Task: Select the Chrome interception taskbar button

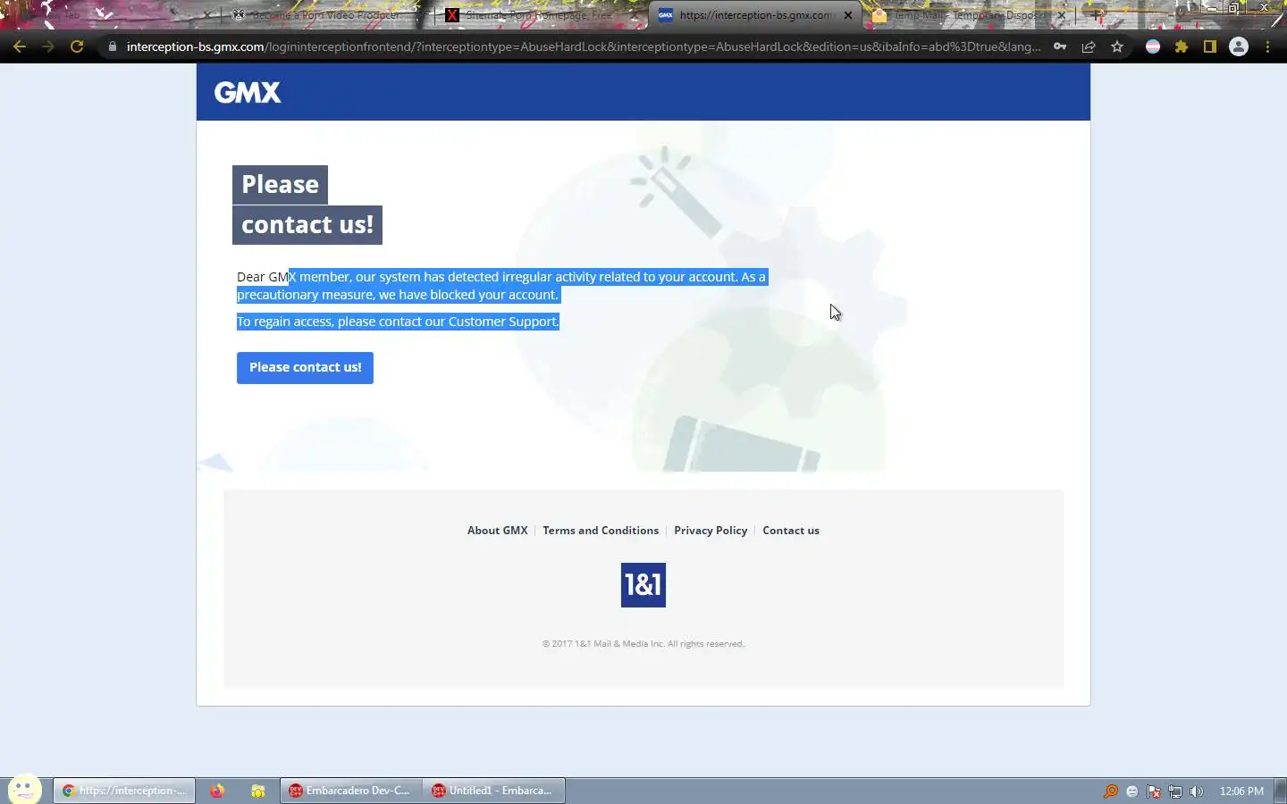Action: 124,791
